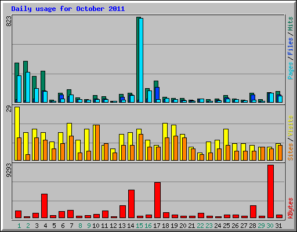
Task: Click the yellow visits bar for day 25
Action: coord(225,144)
